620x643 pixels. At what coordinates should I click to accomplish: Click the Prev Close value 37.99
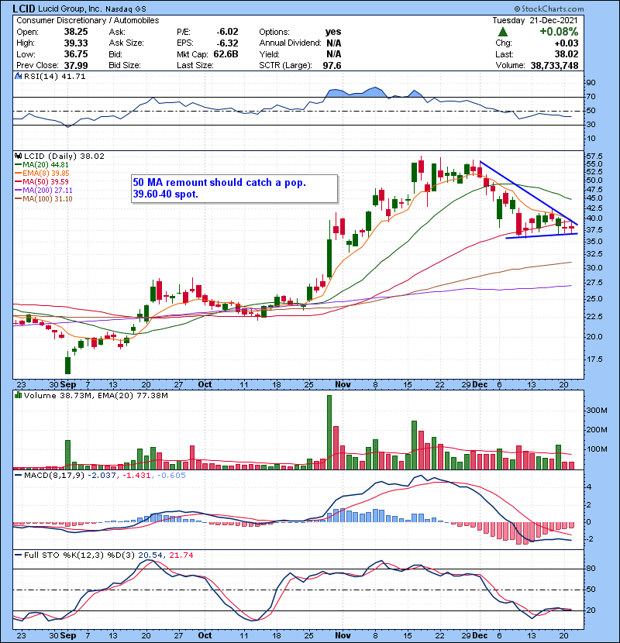click(x=75, y=65)
